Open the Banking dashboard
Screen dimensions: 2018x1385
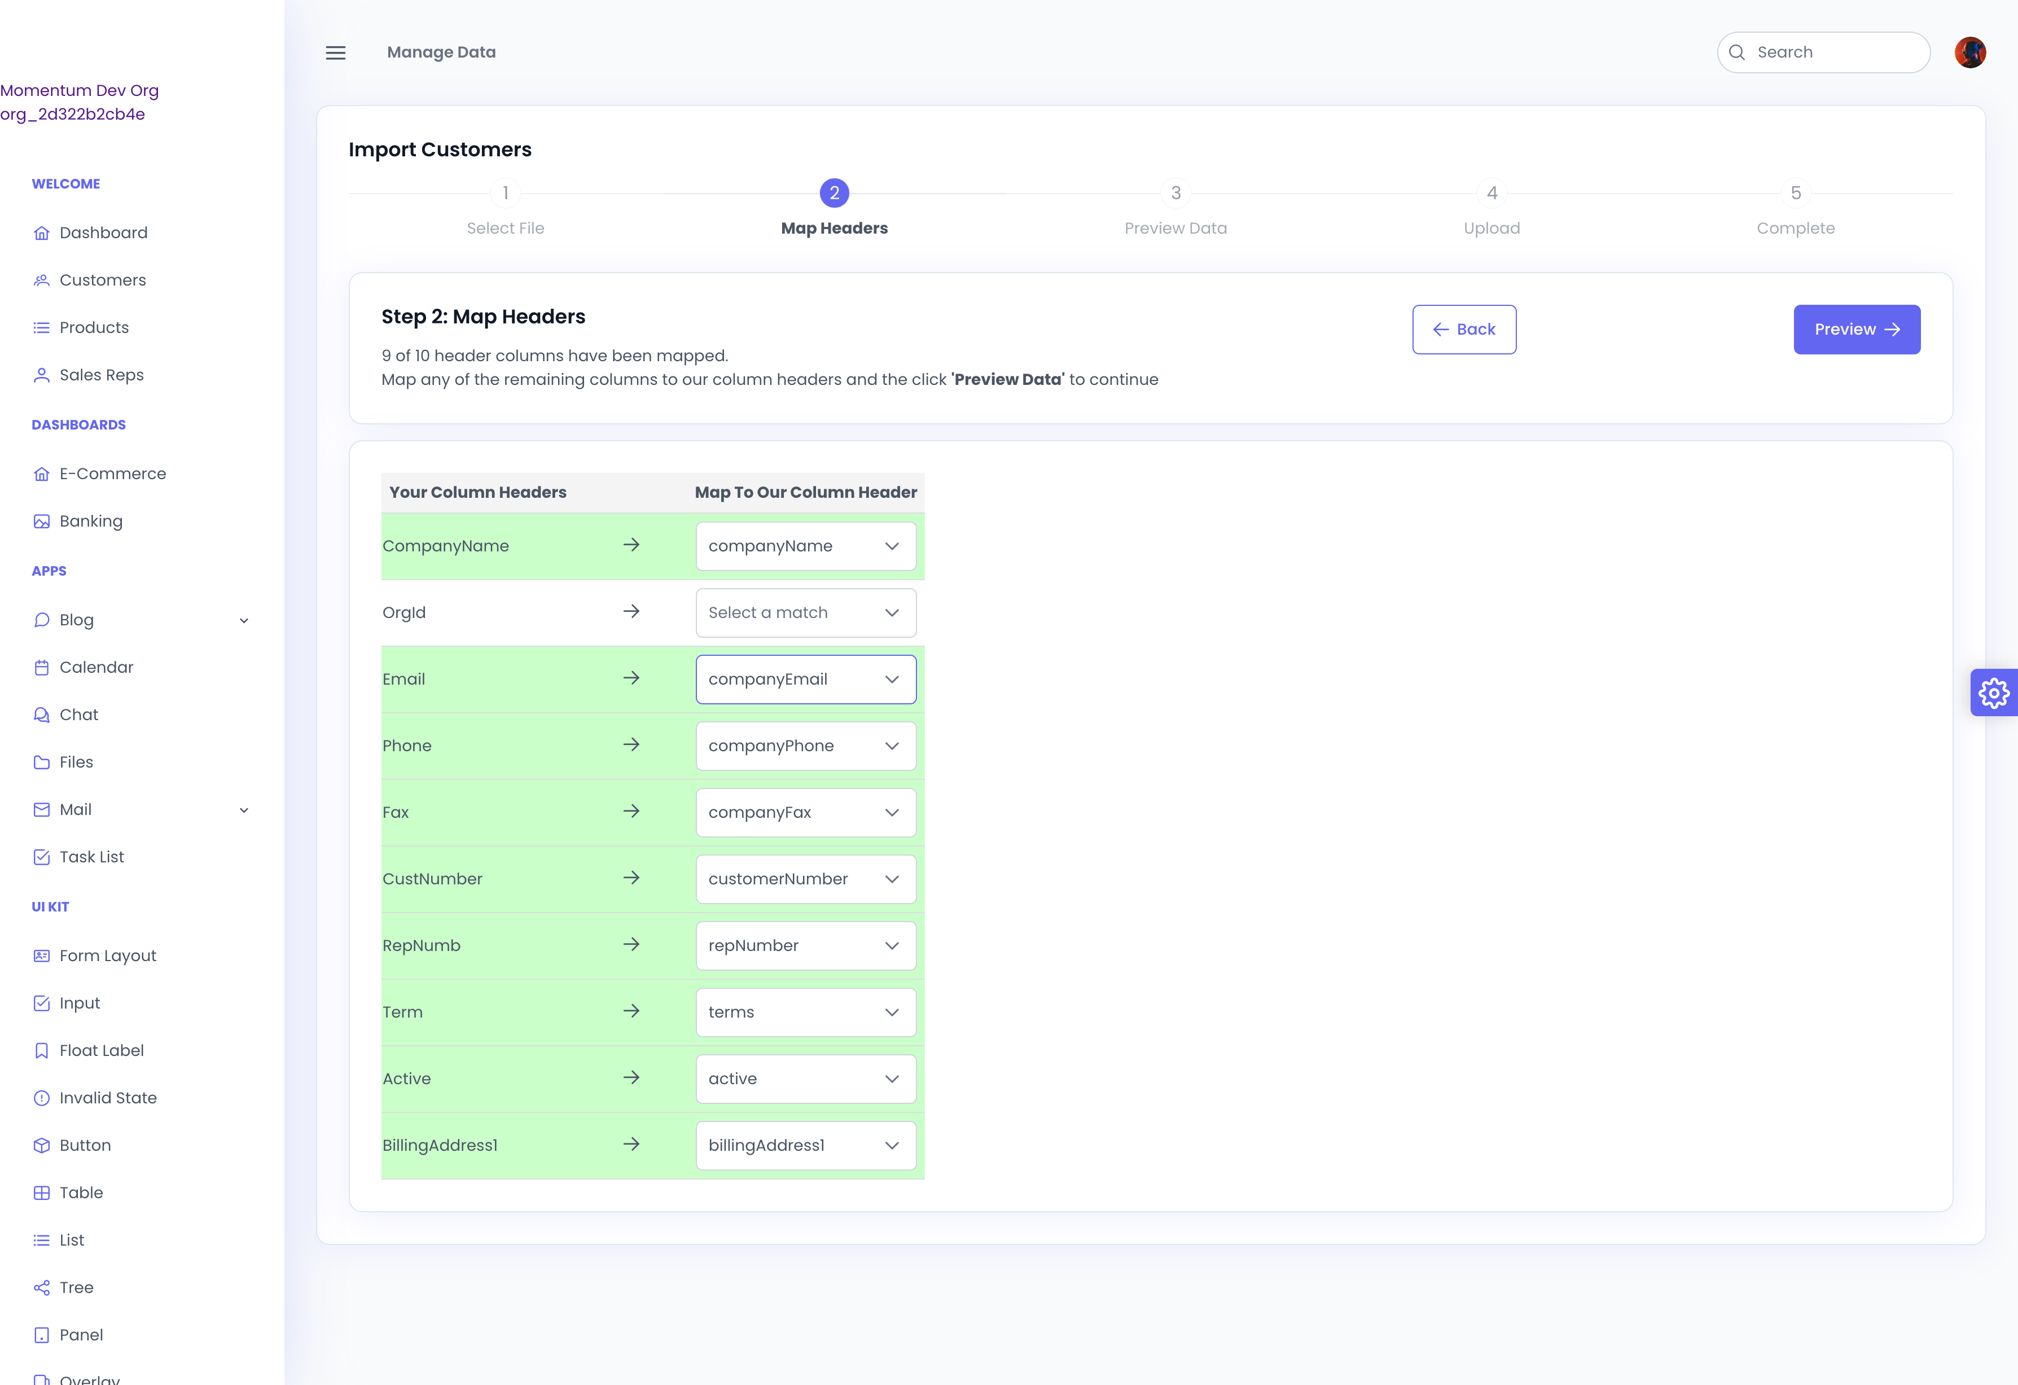(91, 521)
